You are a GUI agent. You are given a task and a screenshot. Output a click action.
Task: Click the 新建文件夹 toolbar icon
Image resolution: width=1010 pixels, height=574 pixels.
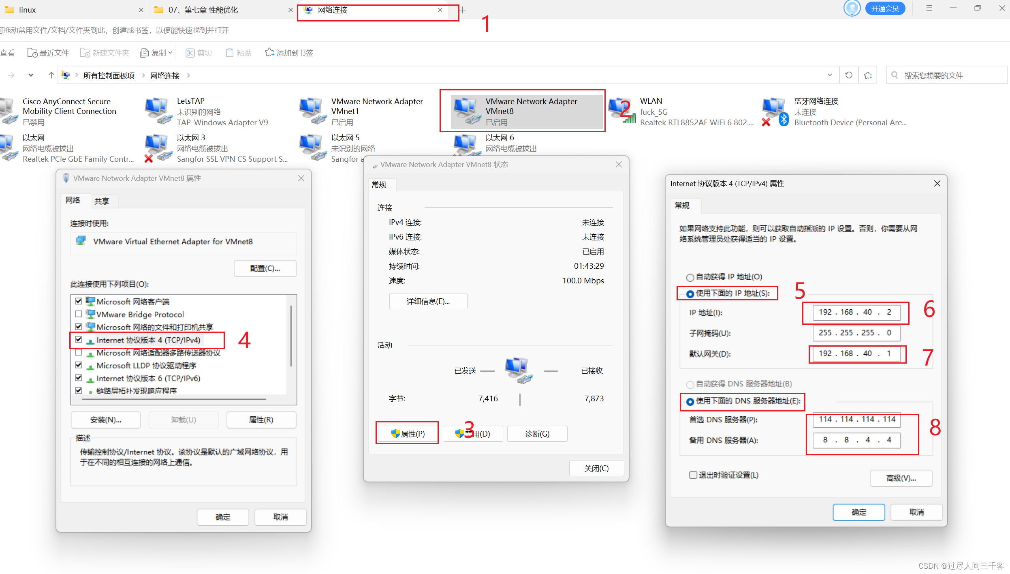point(85,53)
